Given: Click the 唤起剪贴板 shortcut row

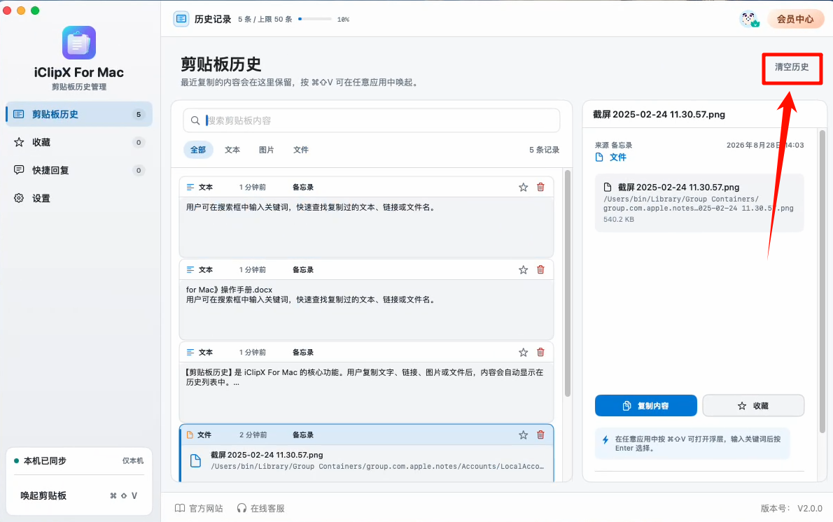Looking at the screenshot, I should [x=79, y=495].
